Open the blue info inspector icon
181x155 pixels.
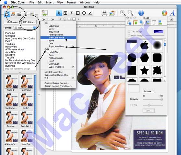pos(141,13)
